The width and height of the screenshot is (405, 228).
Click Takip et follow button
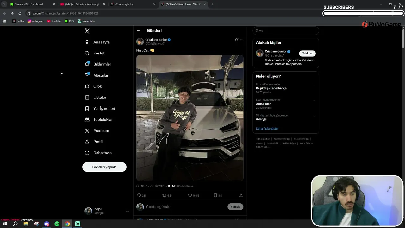coord(307,54)
